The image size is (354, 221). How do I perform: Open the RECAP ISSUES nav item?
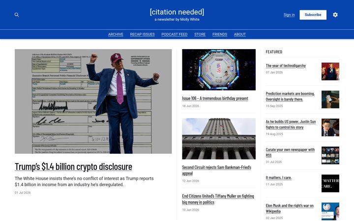point(142,34)
